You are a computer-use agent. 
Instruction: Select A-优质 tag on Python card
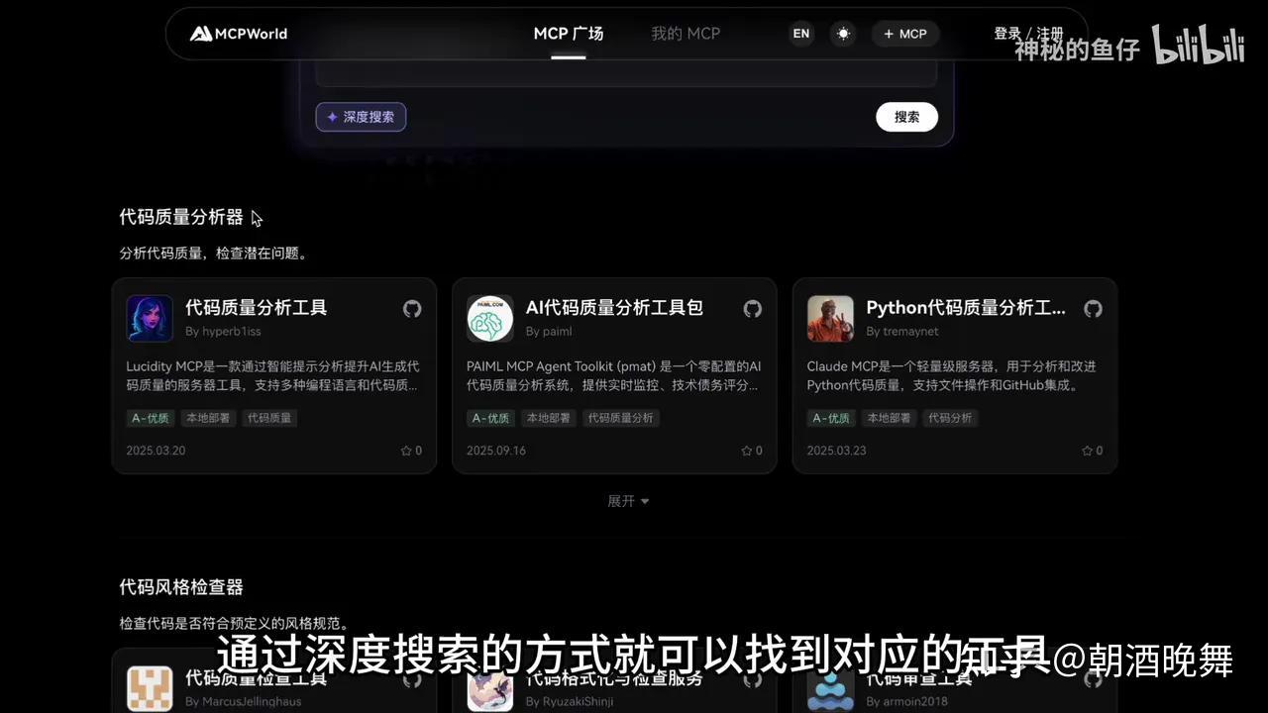(x=831, y=418)
